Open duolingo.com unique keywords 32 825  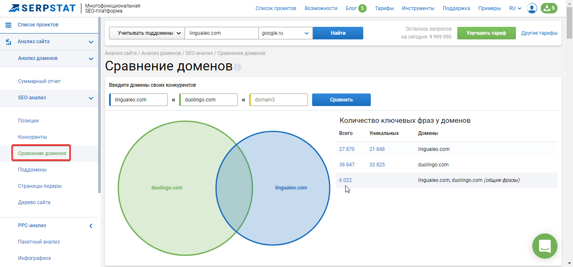click(377, 165)
